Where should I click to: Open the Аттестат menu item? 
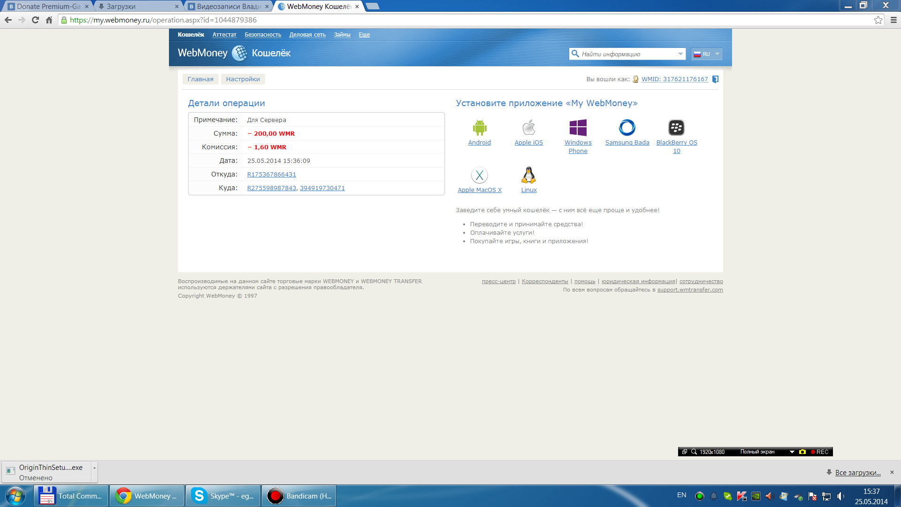tap(224, 35)
